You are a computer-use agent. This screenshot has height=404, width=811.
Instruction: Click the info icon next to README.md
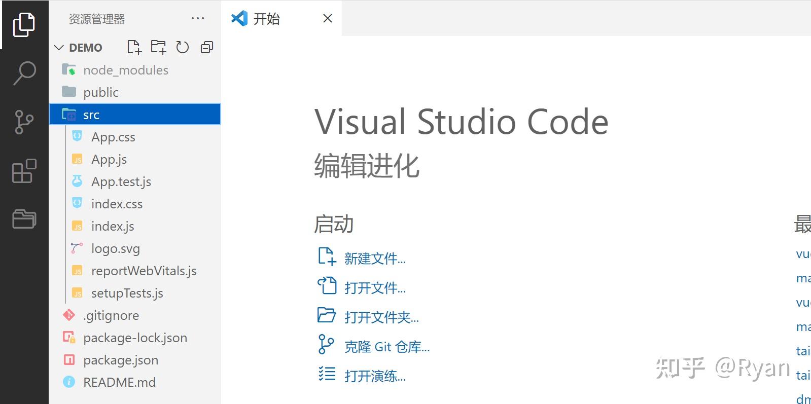click(69, 382)
